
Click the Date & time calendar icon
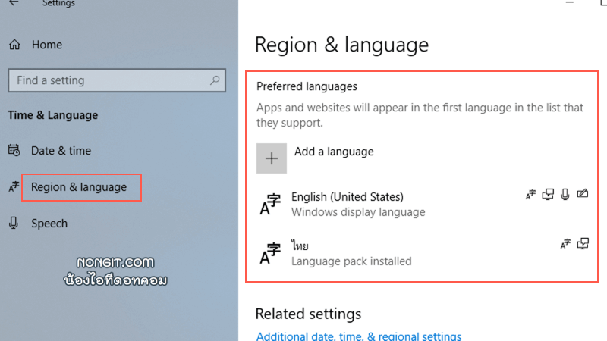14,150
